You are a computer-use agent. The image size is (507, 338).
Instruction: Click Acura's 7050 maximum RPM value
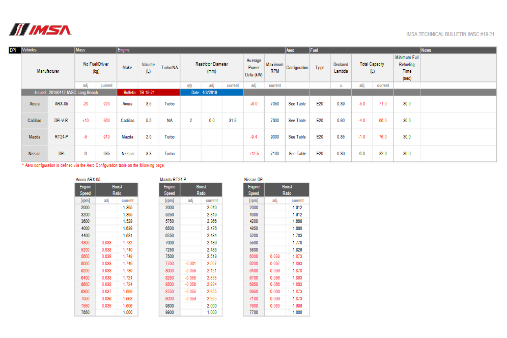[274, 104]
